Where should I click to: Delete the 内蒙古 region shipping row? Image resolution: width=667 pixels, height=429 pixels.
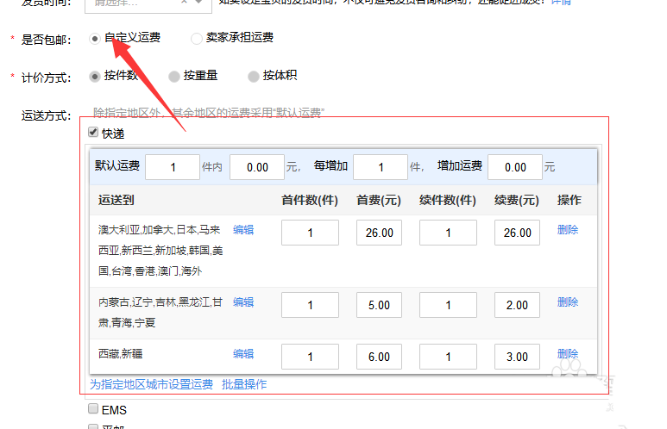pyautogui.click(x=568, y=302)
